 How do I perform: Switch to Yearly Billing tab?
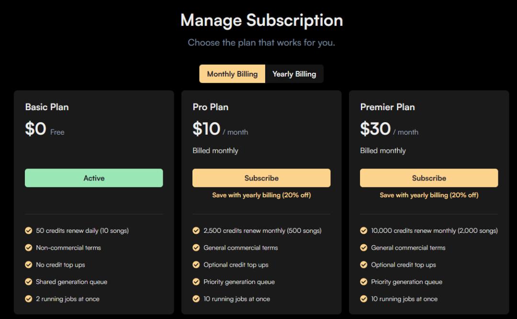pos(294,74)
